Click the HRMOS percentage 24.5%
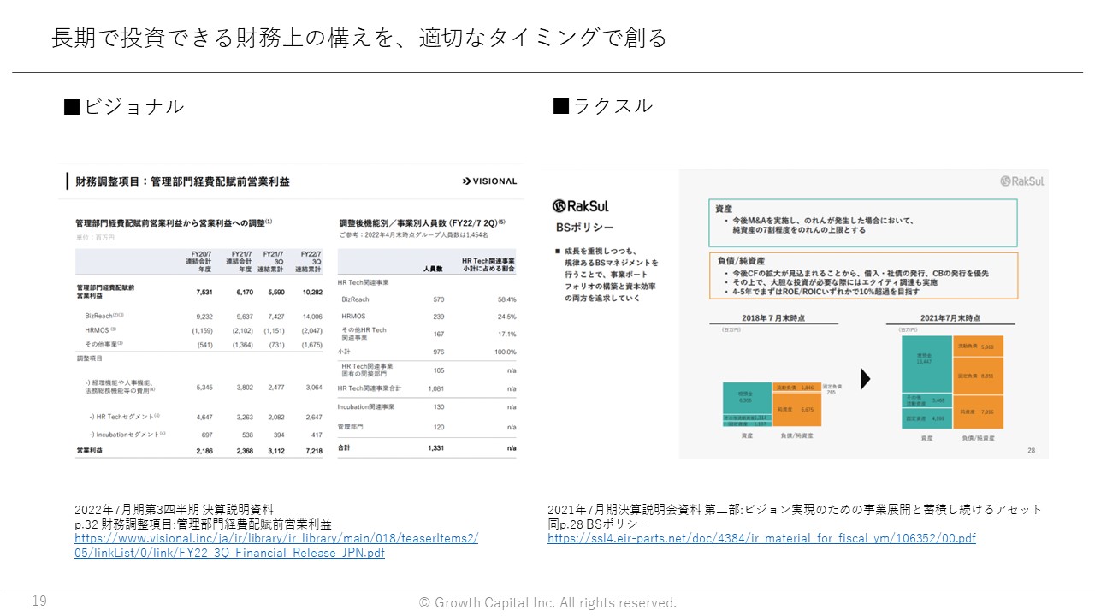 (x=507, y=316)
